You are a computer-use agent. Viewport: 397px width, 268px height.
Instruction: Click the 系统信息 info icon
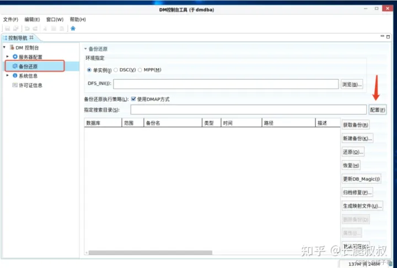(x=15, y=75)
